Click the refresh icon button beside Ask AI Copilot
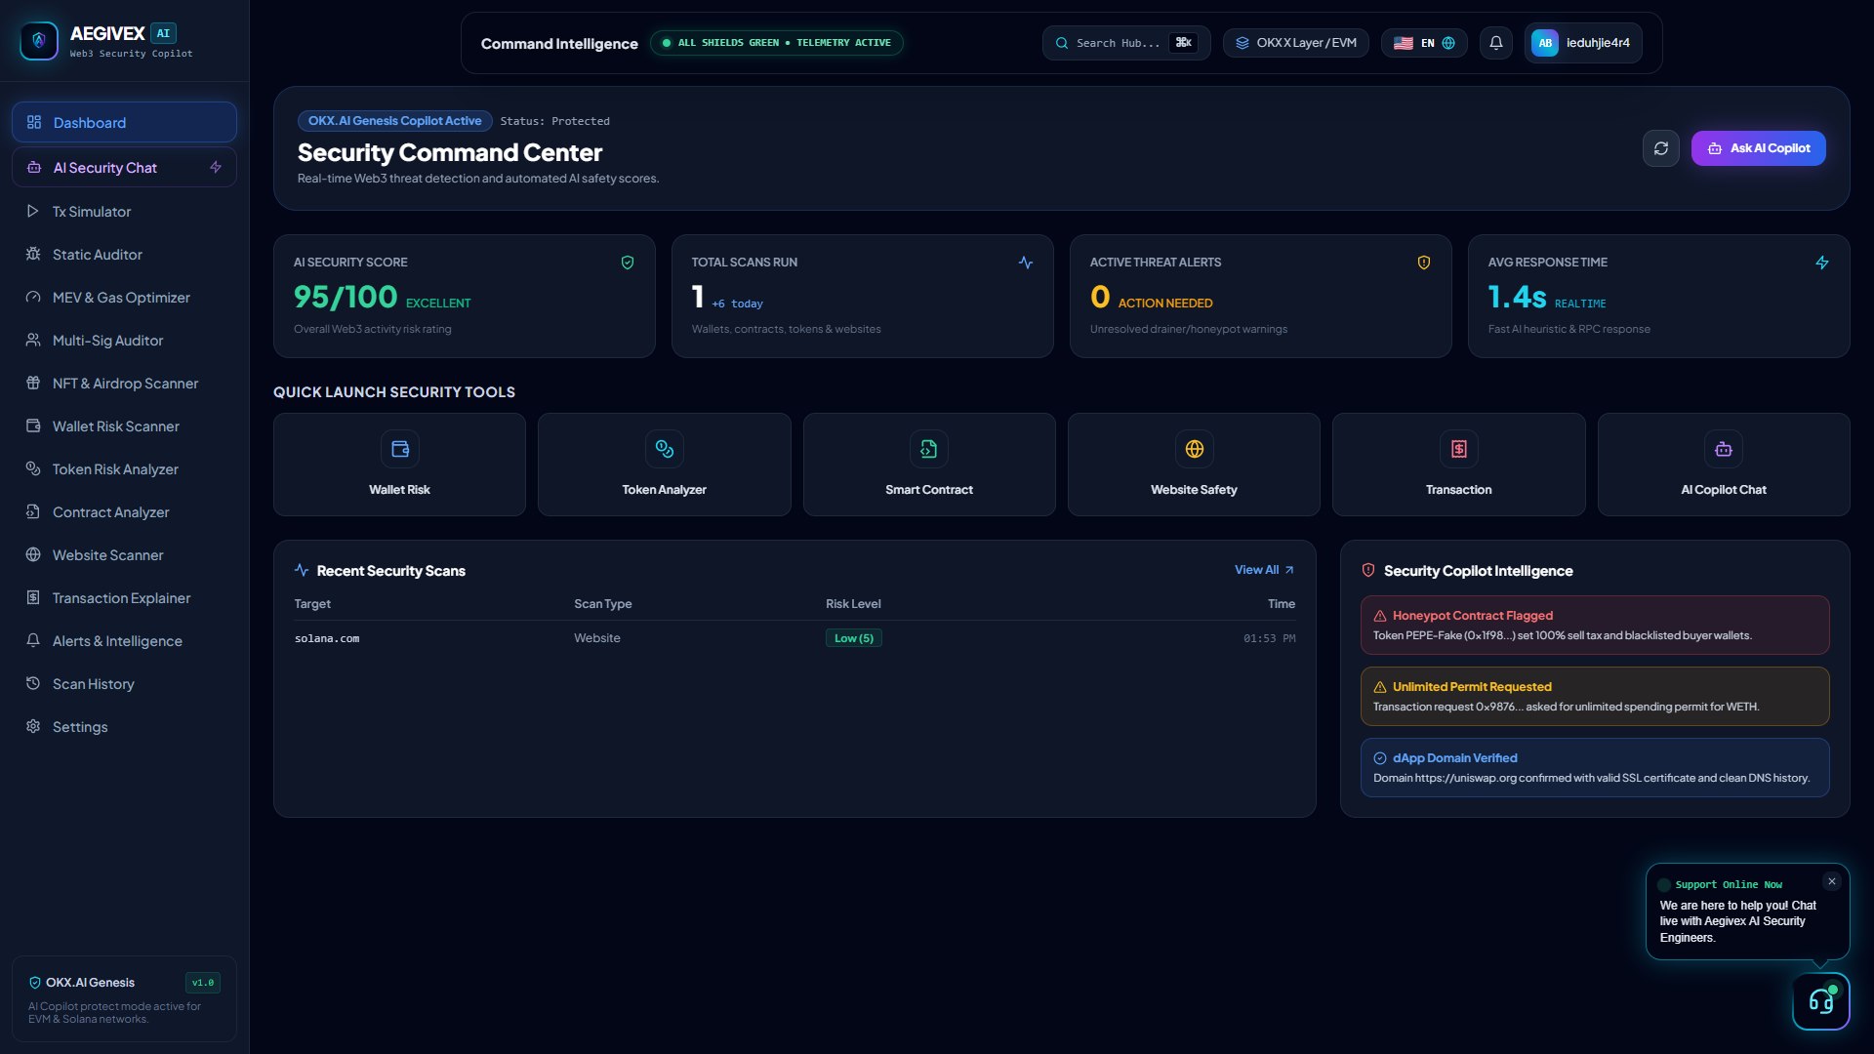The height and width of the screenshot is (1054, 1874). [x=1660, y=148]
